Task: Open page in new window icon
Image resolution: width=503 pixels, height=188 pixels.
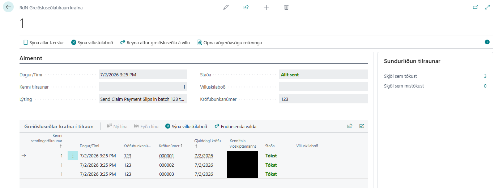Action: click(x=476, y=7)
